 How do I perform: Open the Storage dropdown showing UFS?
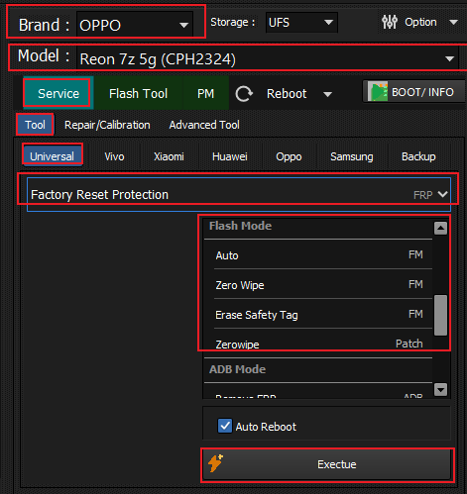click(x=301, y=23)
